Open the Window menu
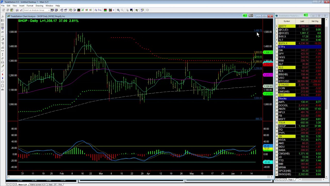 (x=49, y=6)
